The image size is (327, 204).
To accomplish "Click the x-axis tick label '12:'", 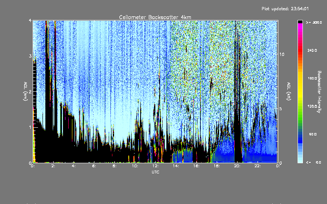I will (156, 166).
